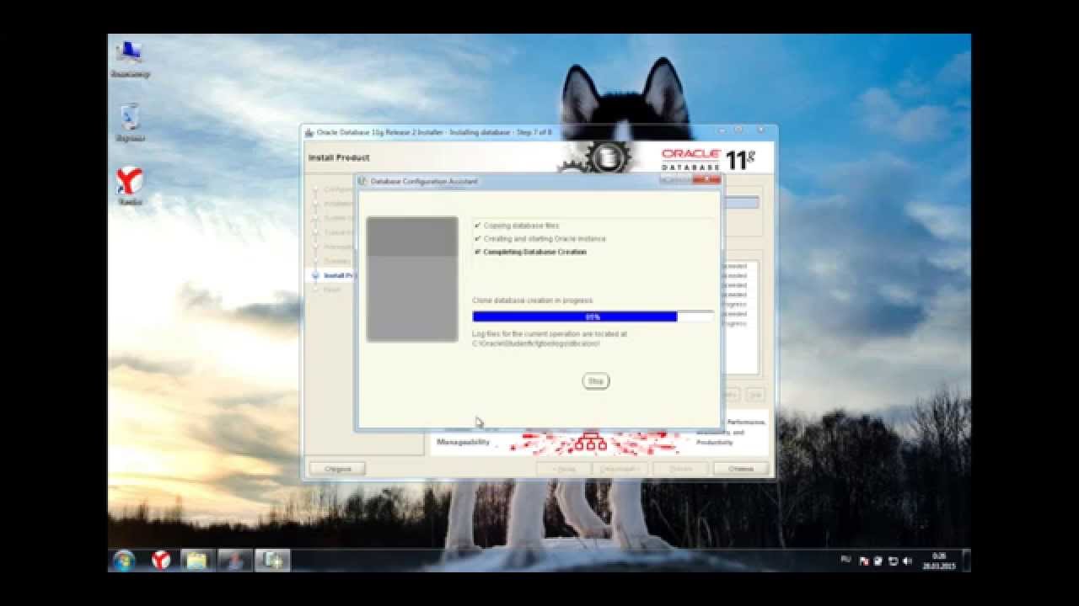Click the help button in Oracle installer
This screenshot has height=606, width=1079.
(337, 468)
